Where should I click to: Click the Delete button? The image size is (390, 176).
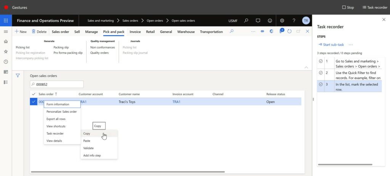pyautogui.click(x=39, y=32)
